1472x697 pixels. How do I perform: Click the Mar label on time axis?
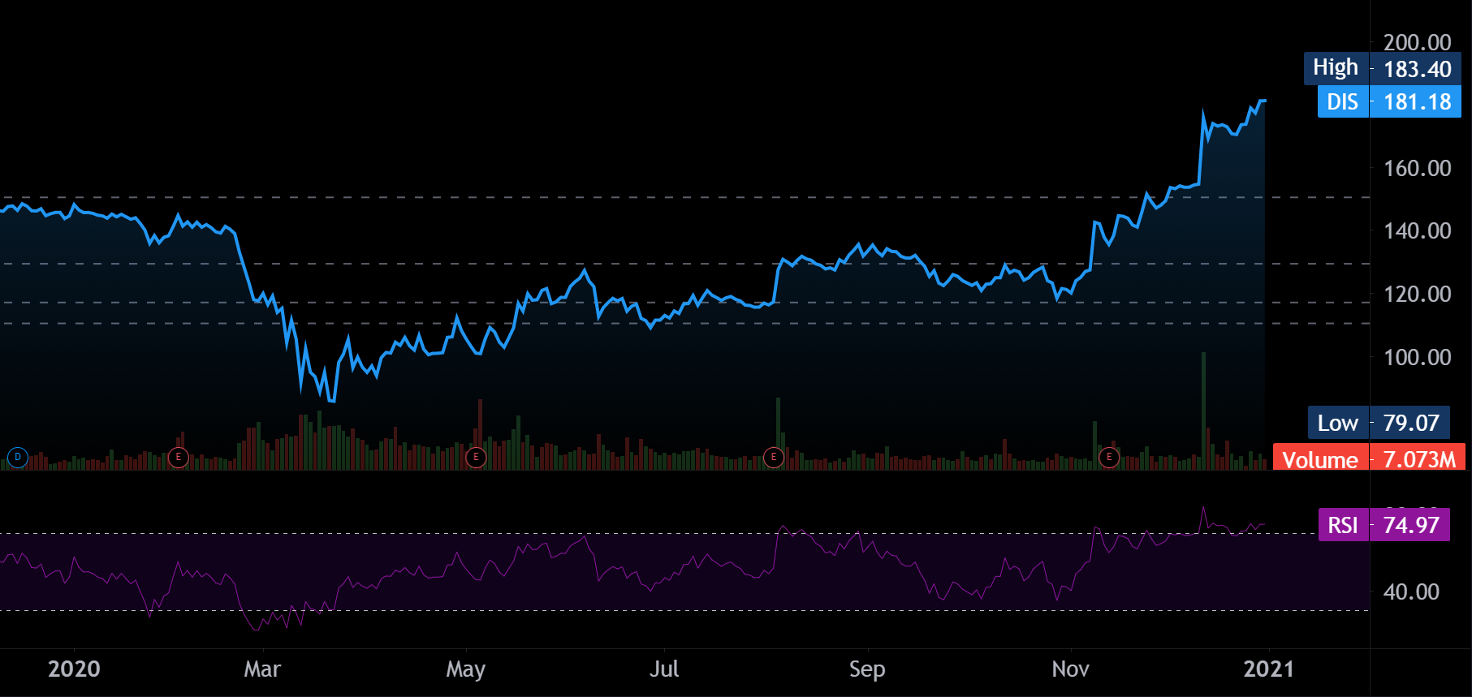coord(262,669)
